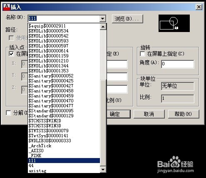This screenshot has width=206, height=178.
Task: Select $Standard$00000095 in the list
Action: 64,111
